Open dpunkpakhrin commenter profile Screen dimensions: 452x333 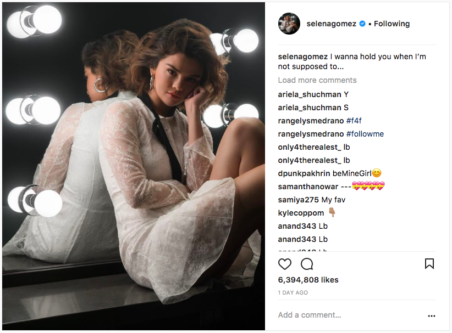click(304, 174)
